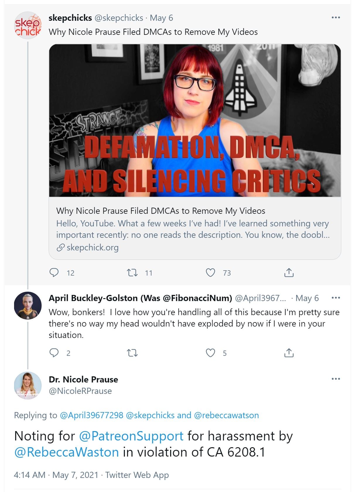The width and height of the screenshot is (358, 492).
Task: Click the 4:14 AM tweet timestamp
Action: coord(30,475)
